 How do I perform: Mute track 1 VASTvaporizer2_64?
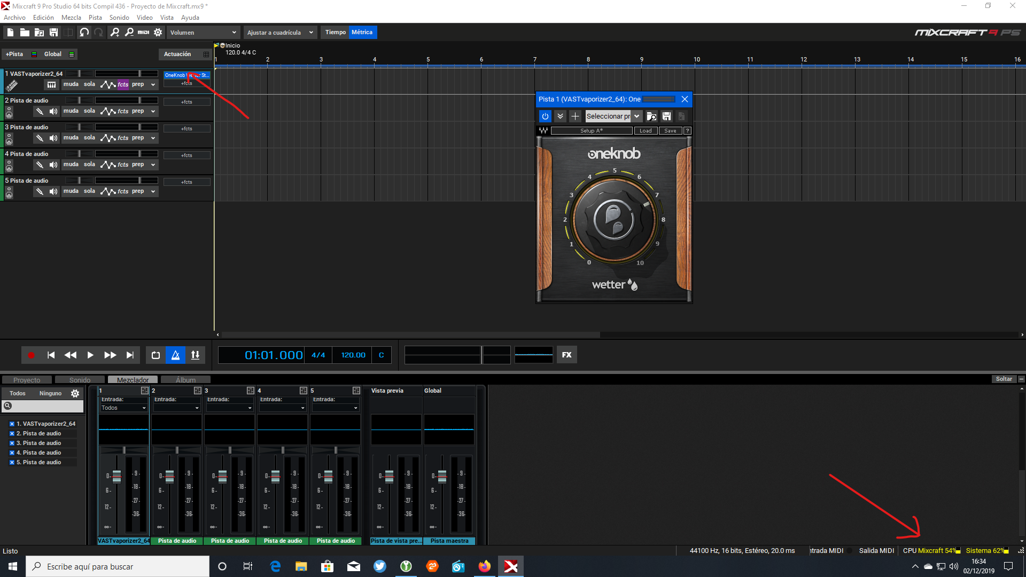[x=71, y=84]
